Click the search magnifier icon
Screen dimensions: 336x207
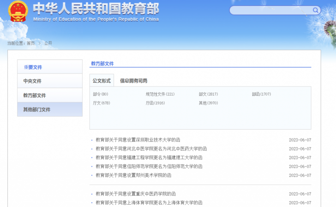(x=315, y=10)
